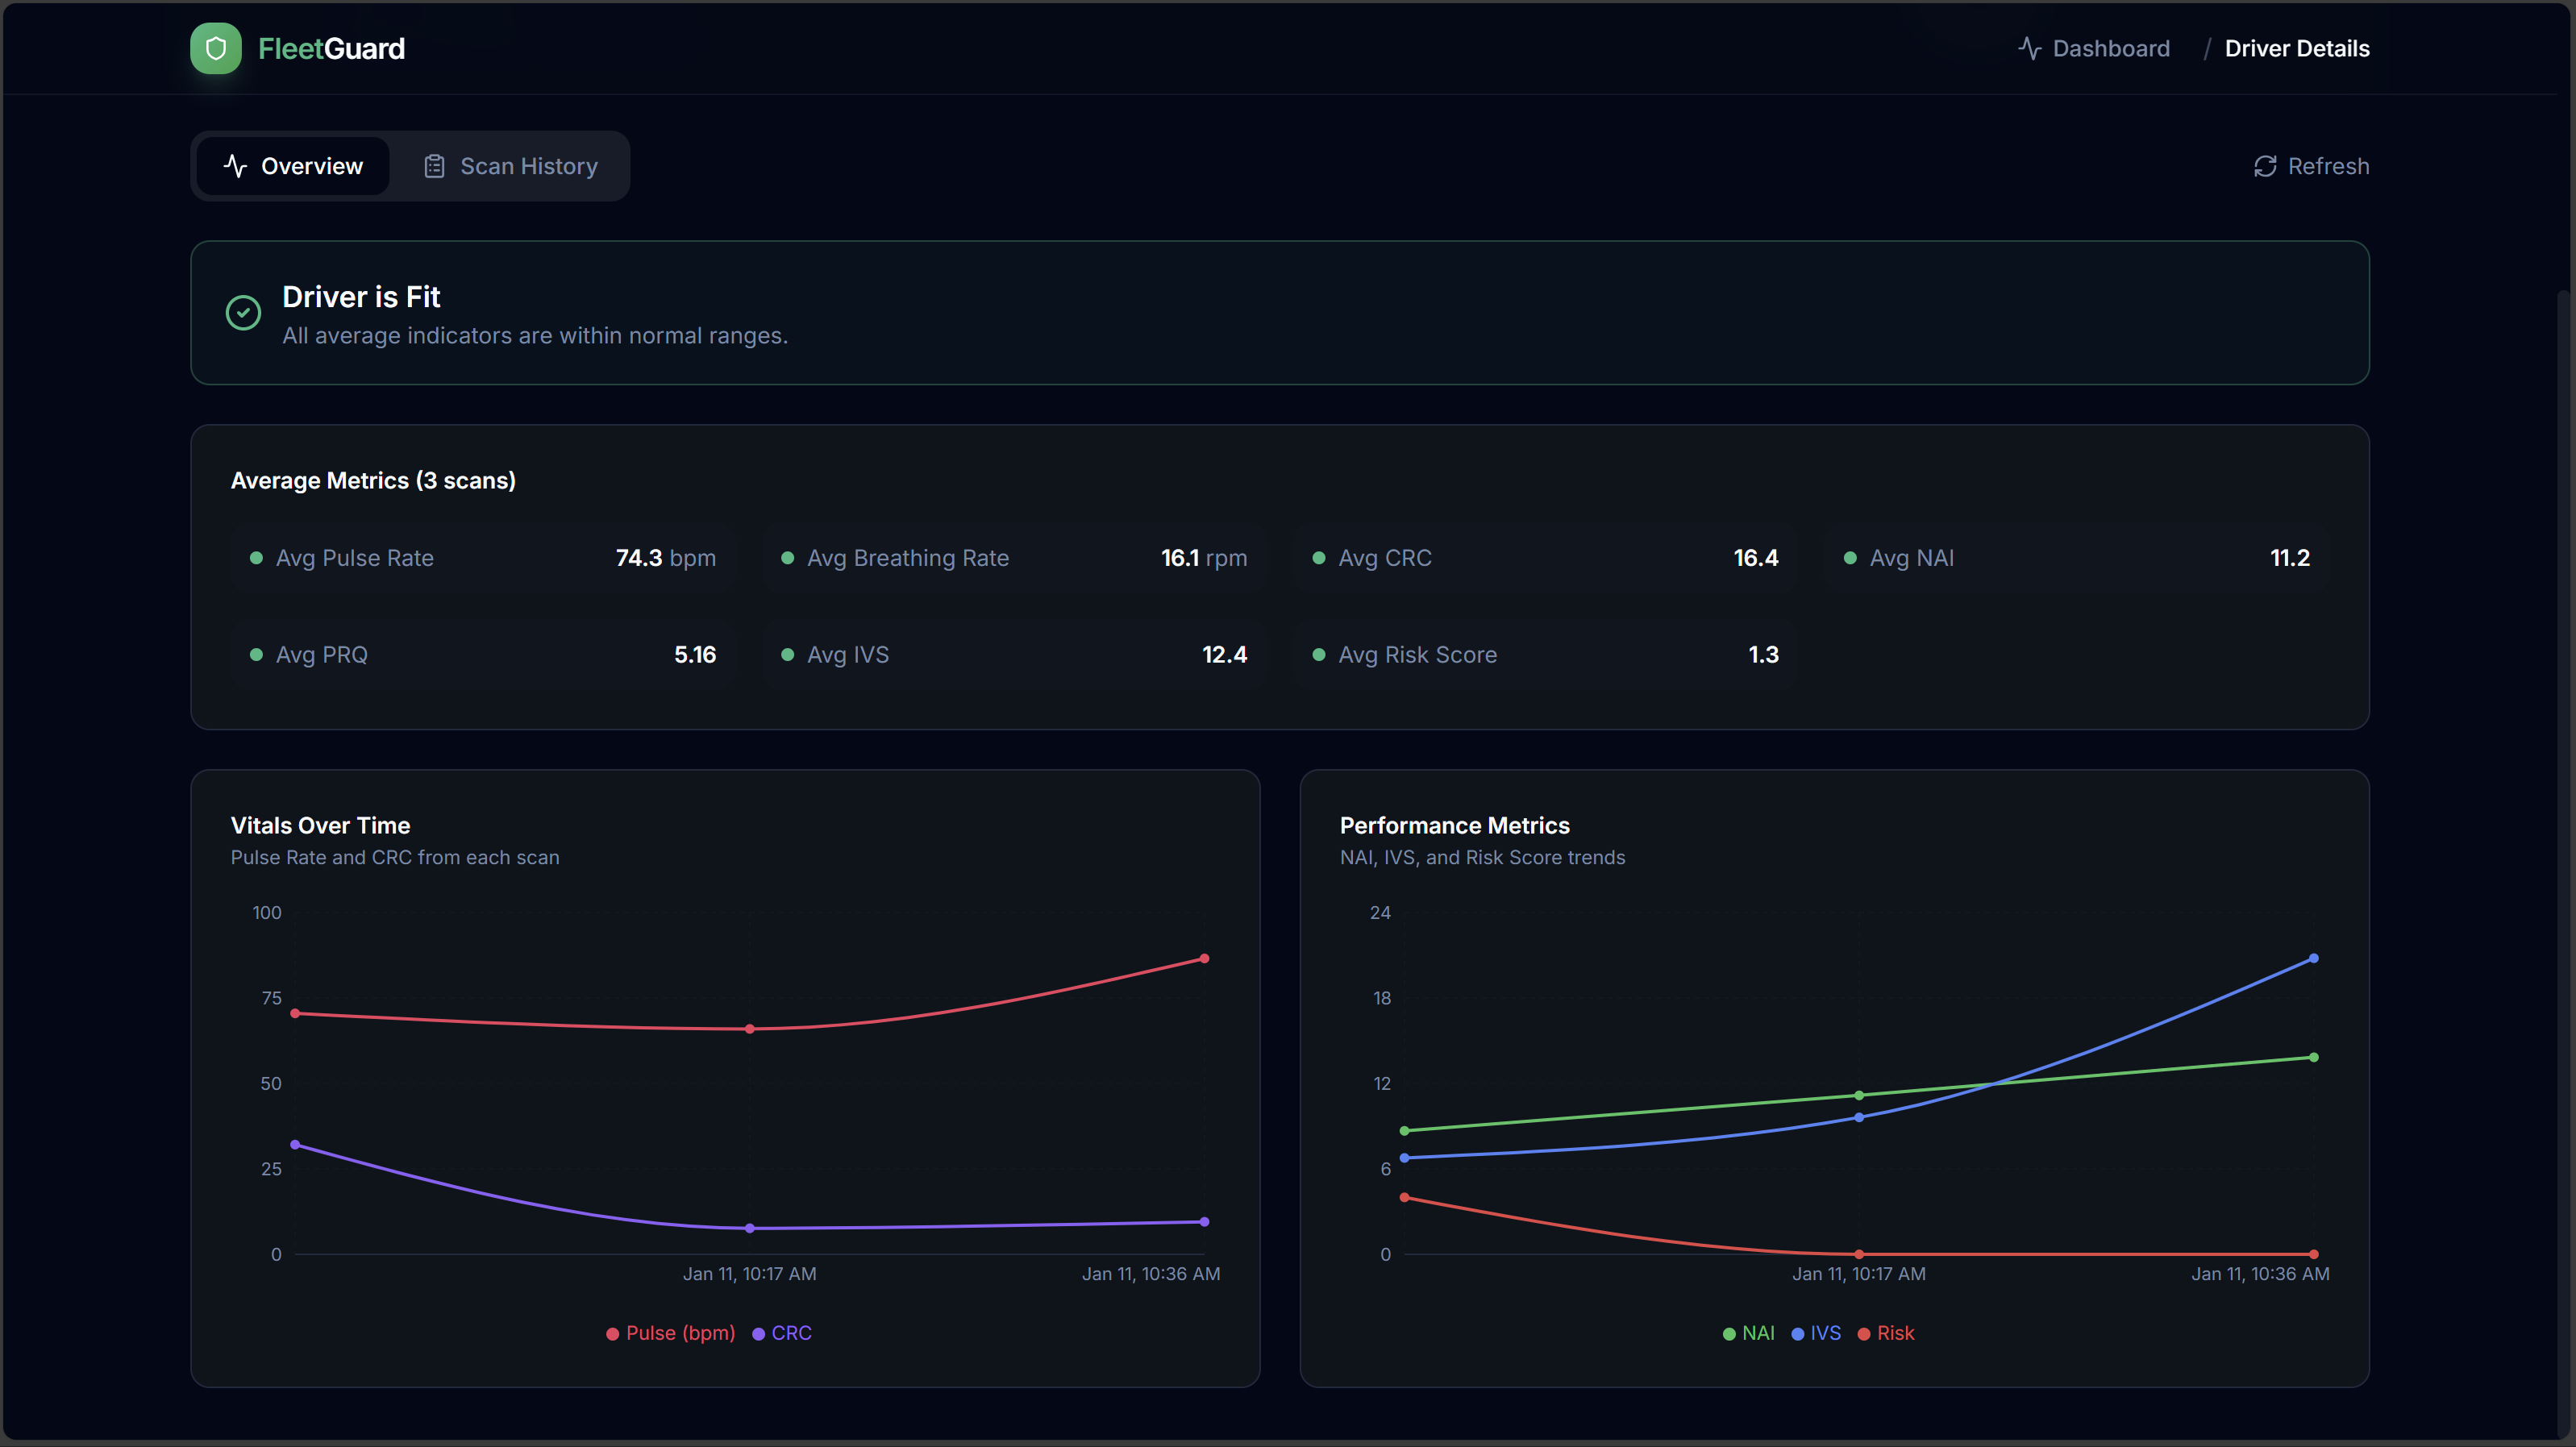2576x1447 pixels.
Task: Click the Overview tab activity icon
Action: 235,166
